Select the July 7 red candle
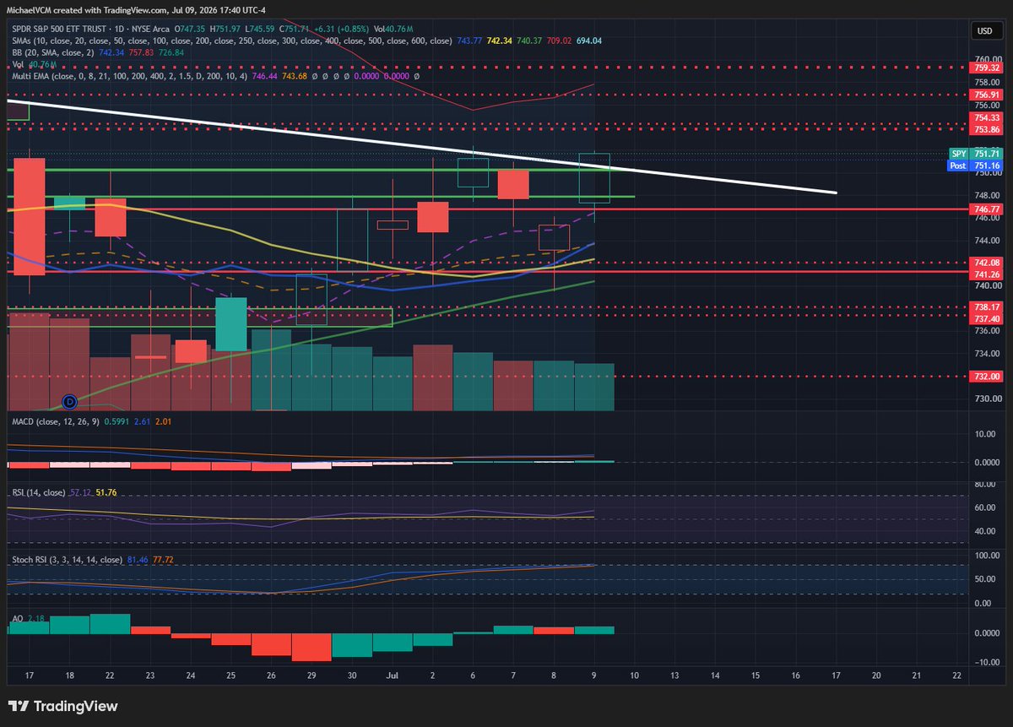Screen dimensions: 1013x727 pyautogui.click(x=513, y=185)
